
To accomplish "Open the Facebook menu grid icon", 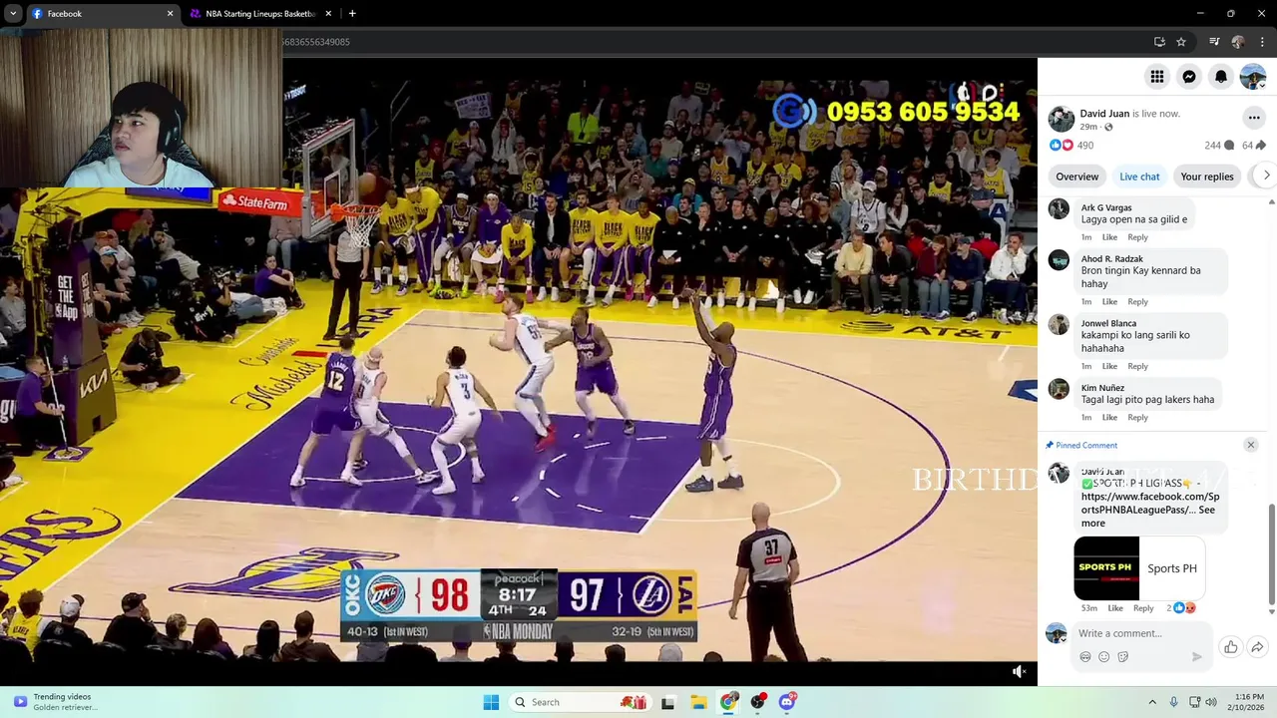I will pyautogui.click(x=1157, y=76).
